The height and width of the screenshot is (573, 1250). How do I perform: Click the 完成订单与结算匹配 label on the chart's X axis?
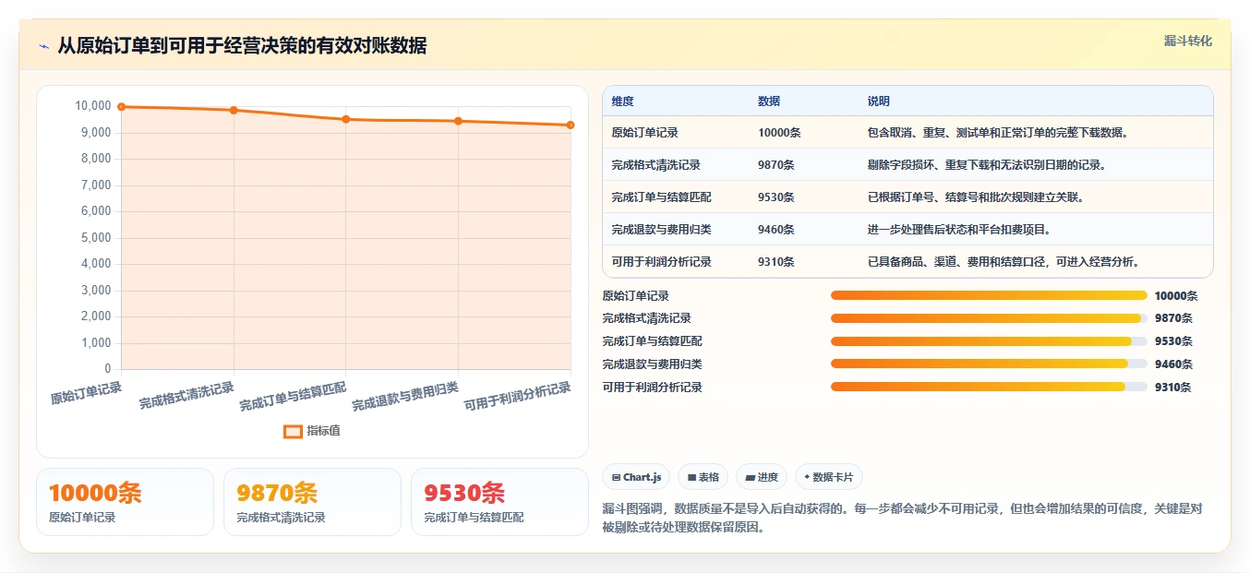pos(293,397)
